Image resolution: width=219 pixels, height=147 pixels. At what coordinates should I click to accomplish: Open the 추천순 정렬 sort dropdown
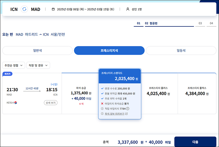pyautogui.click(x=13, y=65)
